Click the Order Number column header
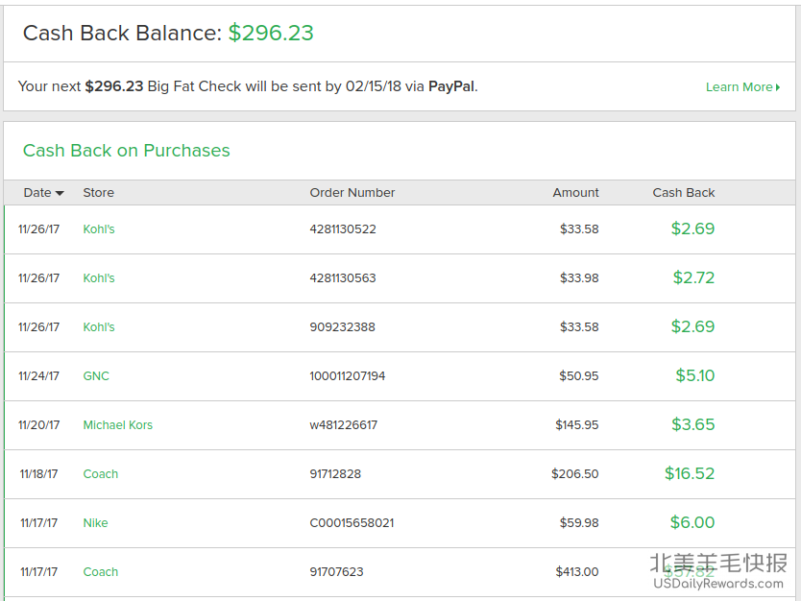Viewport: 801px width, 601px height. 352,193
